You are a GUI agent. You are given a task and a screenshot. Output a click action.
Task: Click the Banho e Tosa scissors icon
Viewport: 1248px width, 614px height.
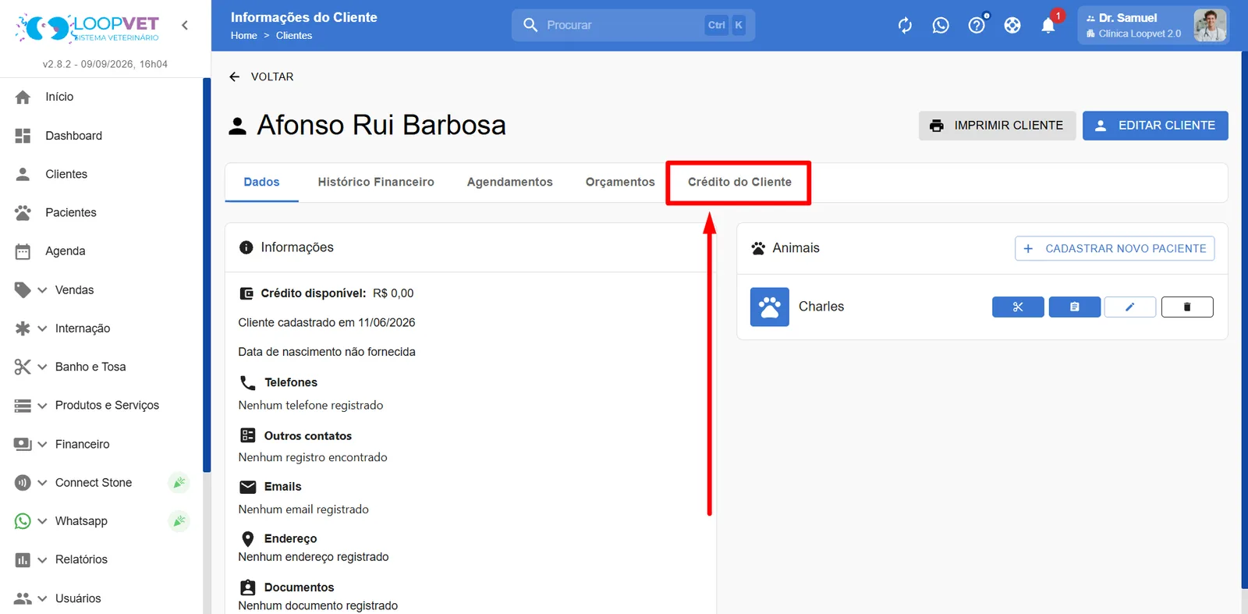tap(23, 367)
